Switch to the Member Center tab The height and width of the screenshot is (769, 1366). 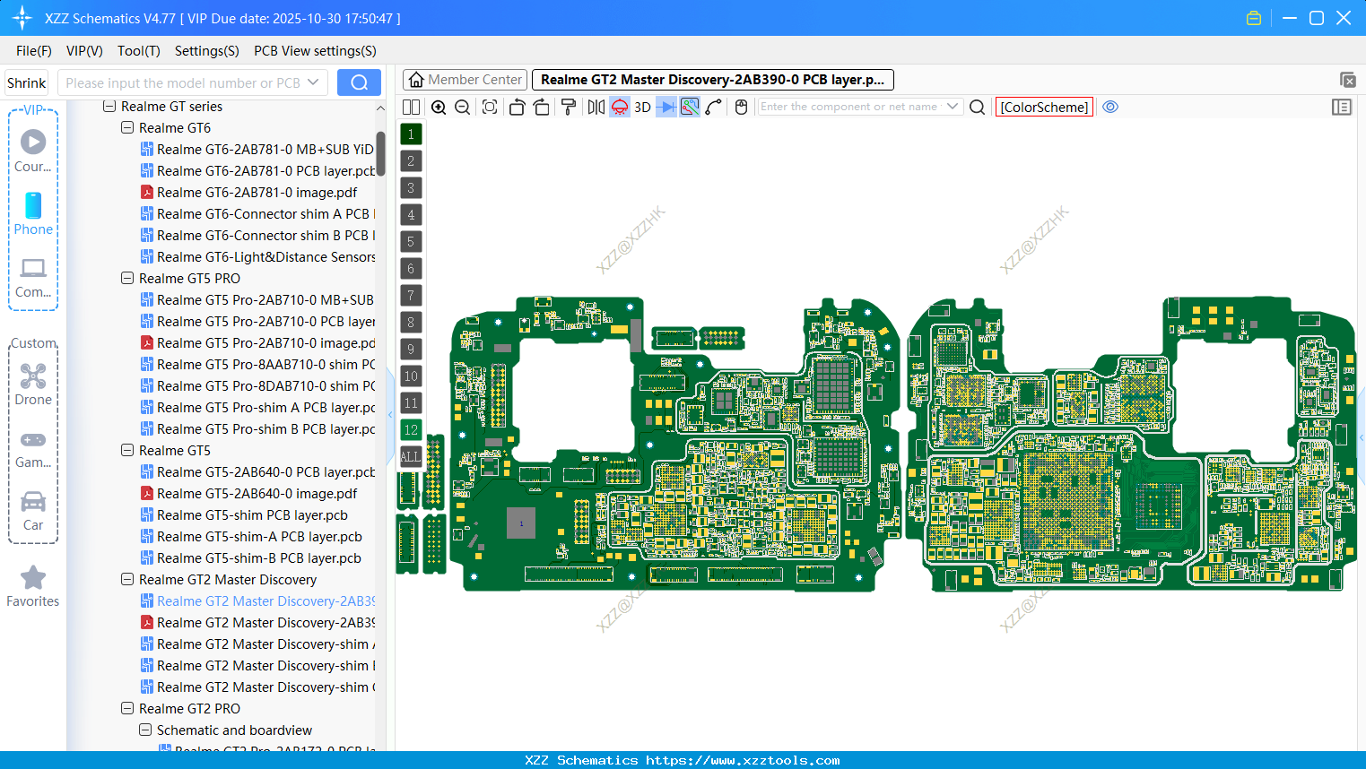click(465, 79)
